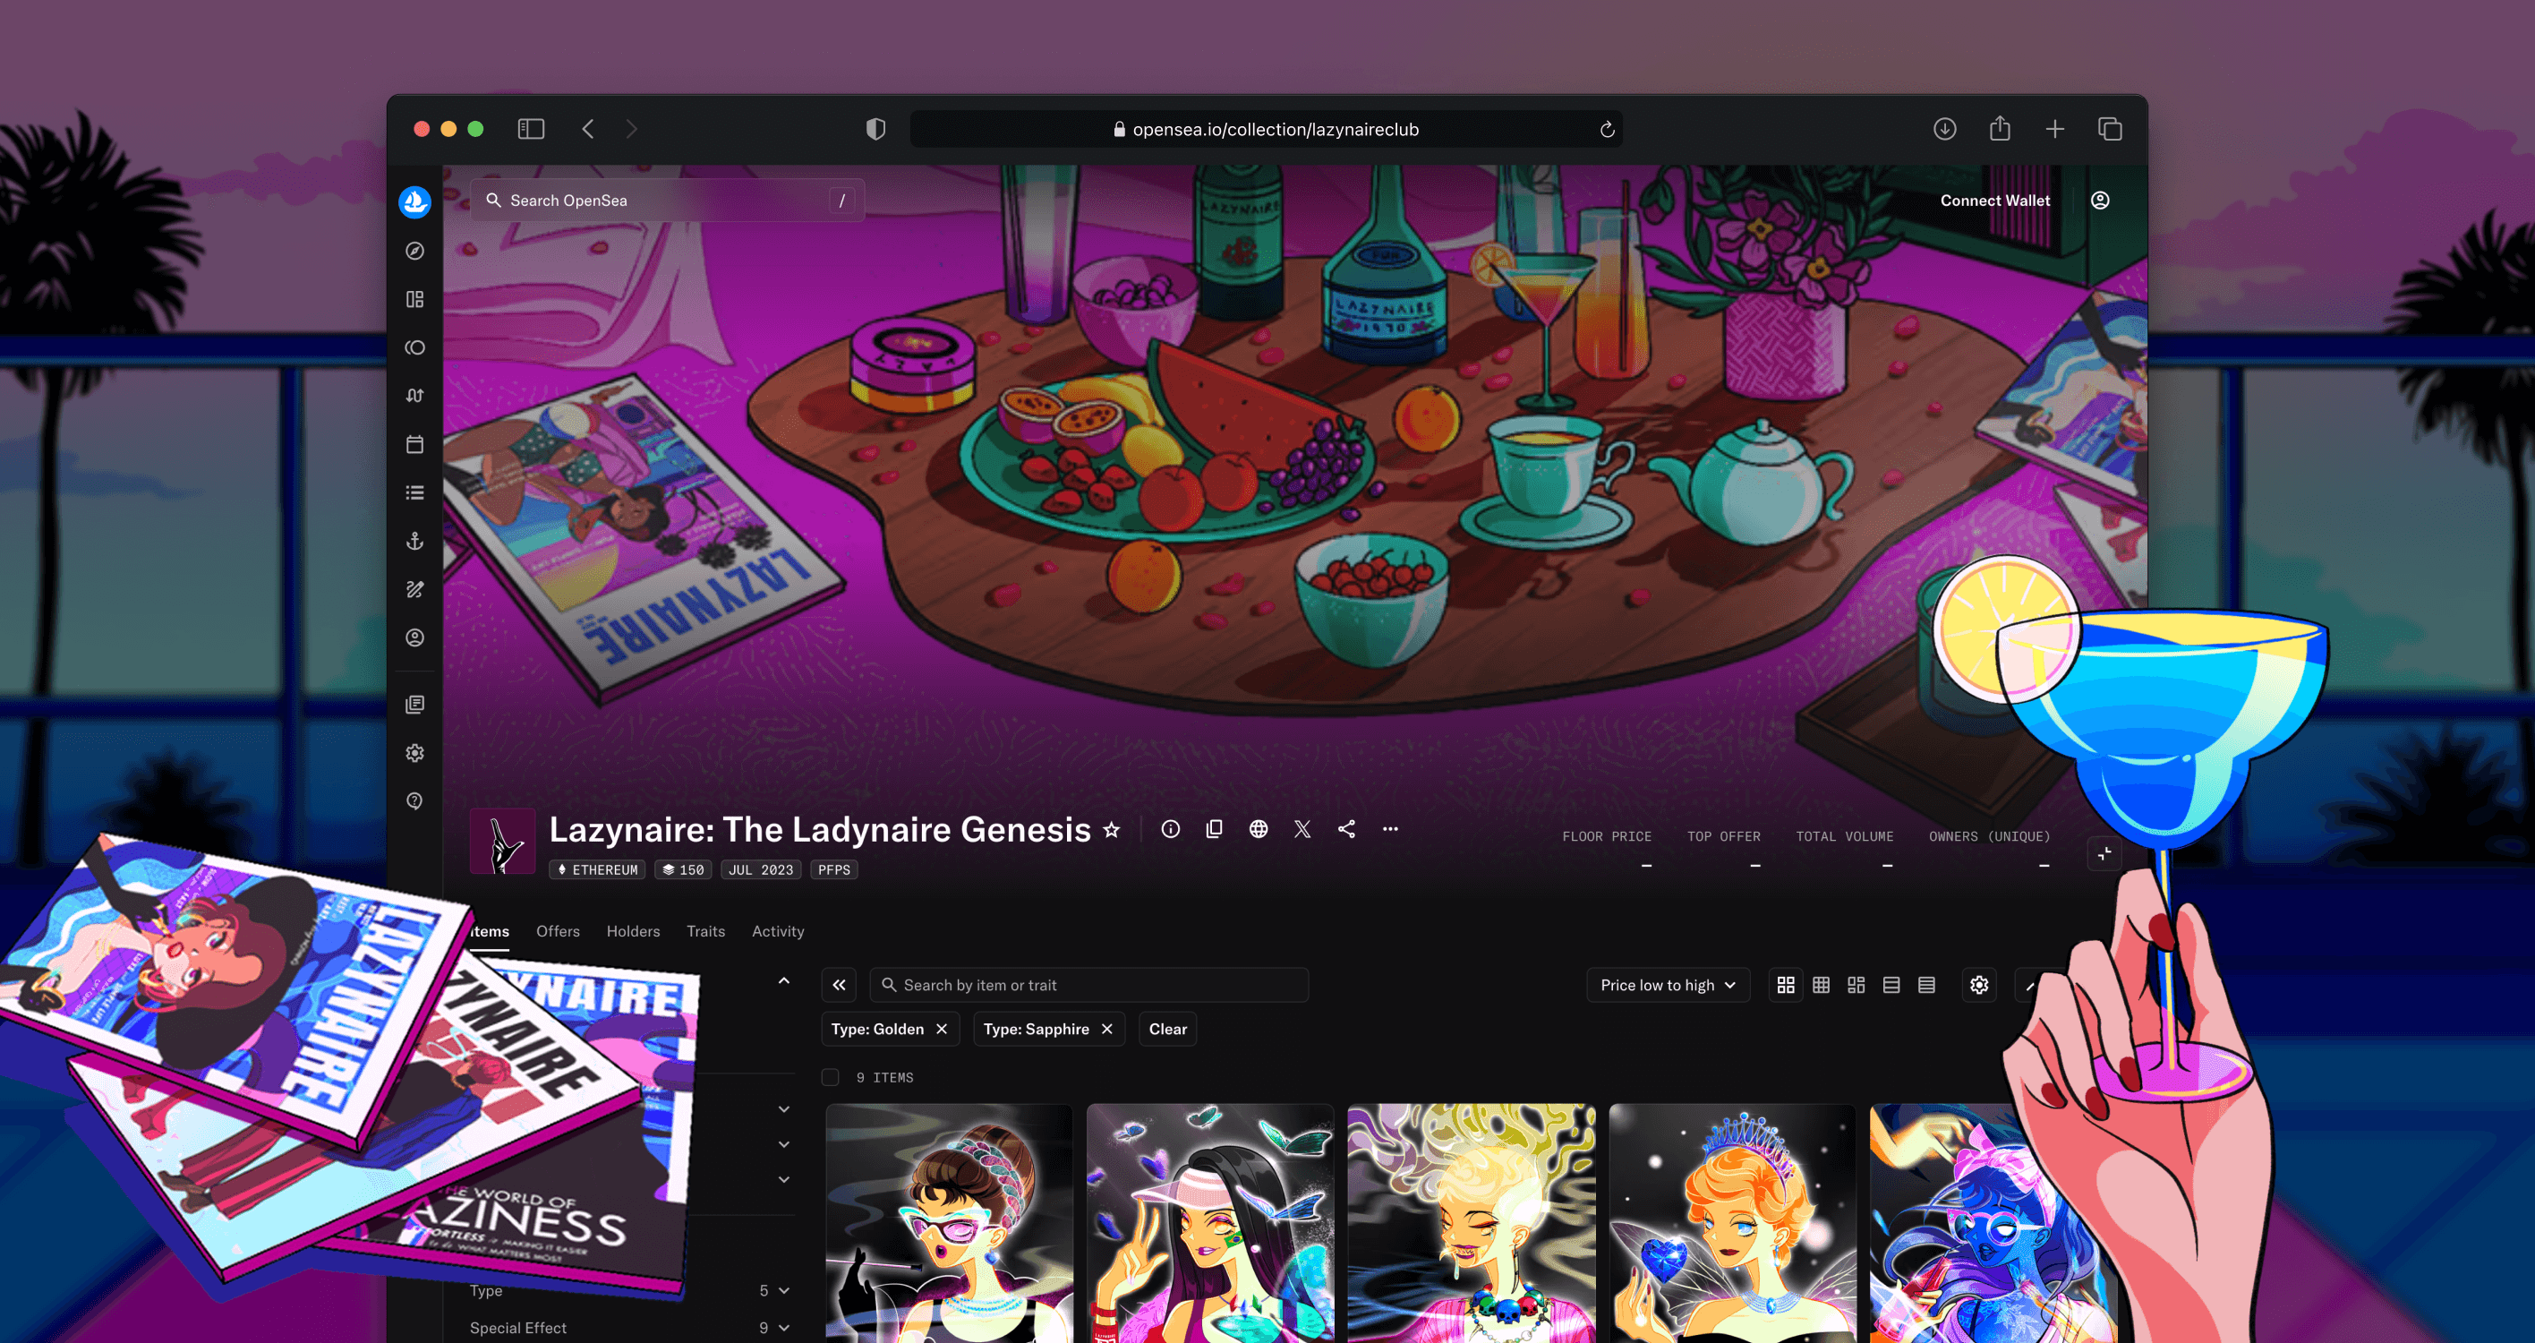Click the calendar icon in sidebar
Screen dimensions: 2535x1343
click(x=414, y=445)
